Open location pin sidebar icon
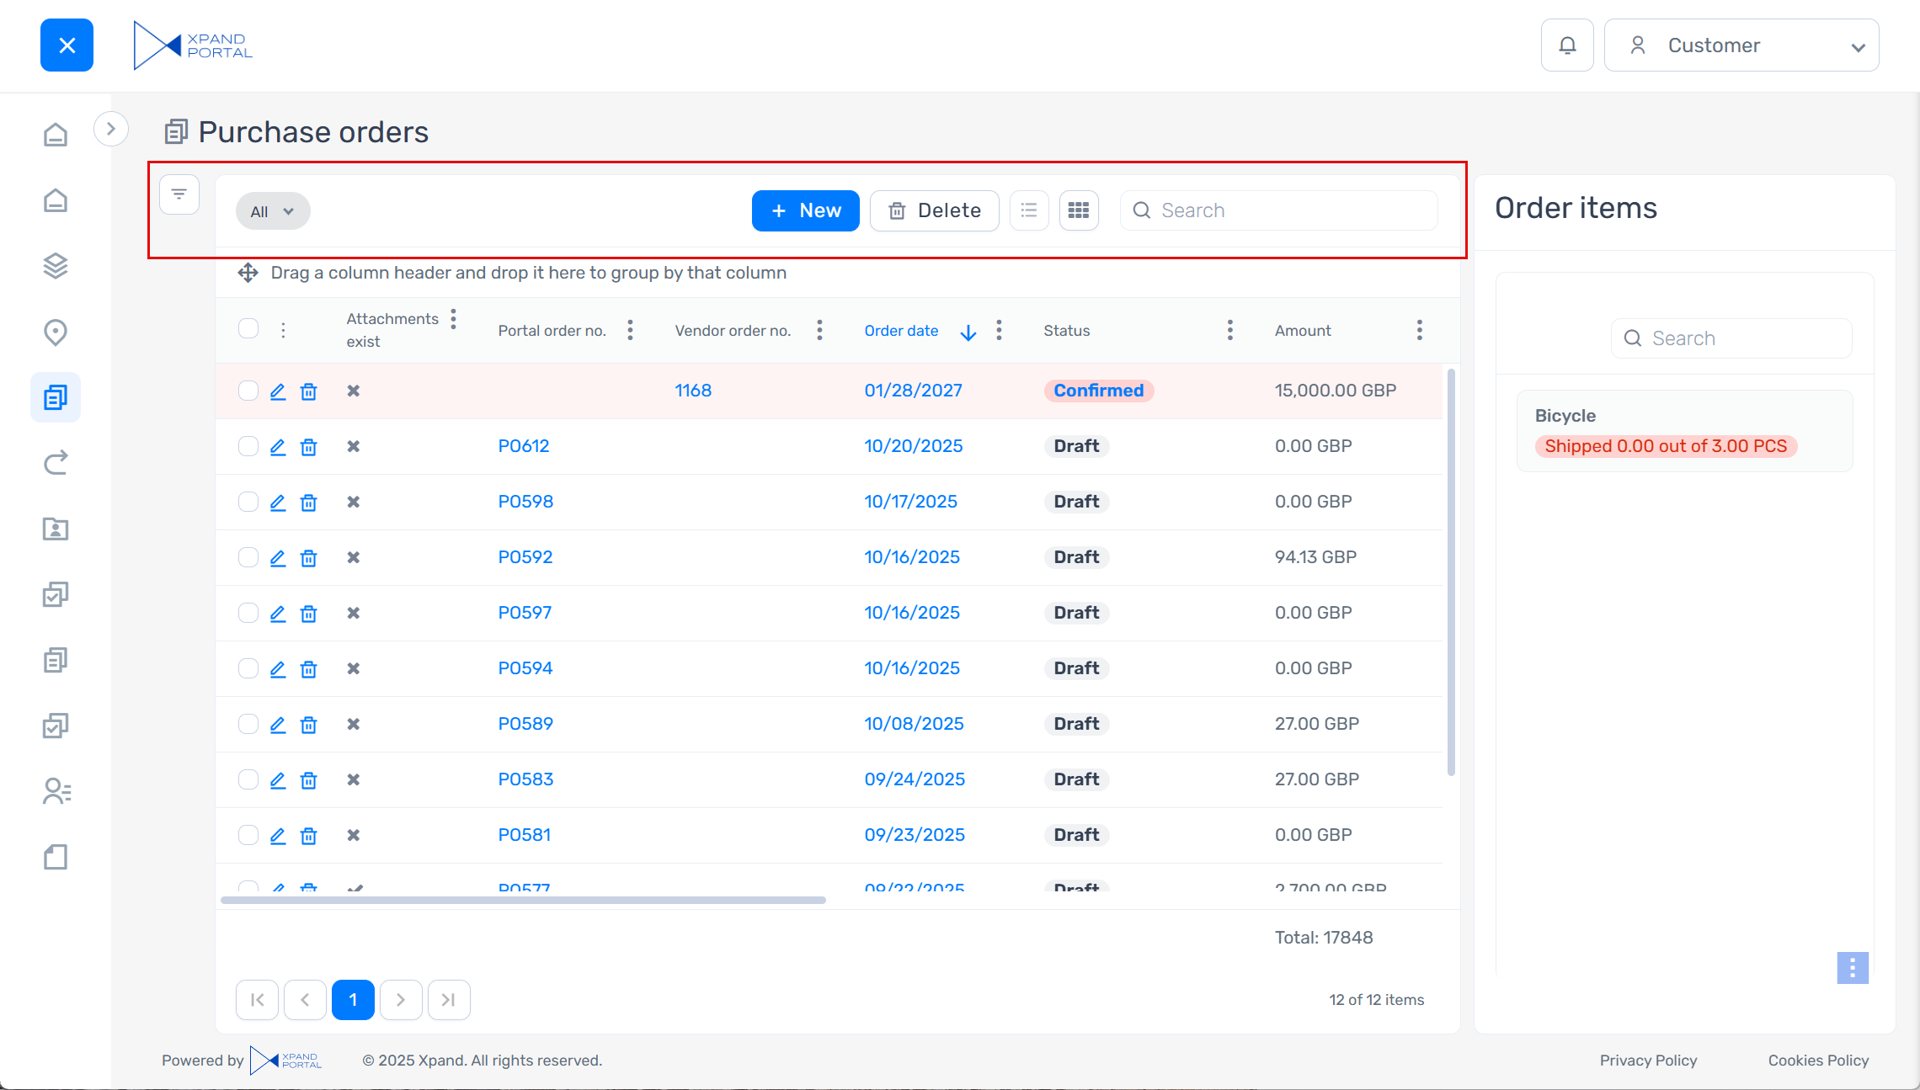This screenshot has height=1090, width=1920. pos(56,332)
